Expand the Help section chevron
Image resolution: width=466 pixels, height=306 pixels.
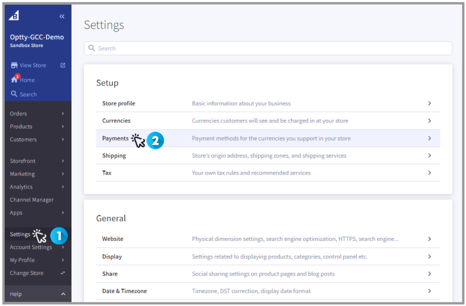pyautogui.click(x=63, y=294)
